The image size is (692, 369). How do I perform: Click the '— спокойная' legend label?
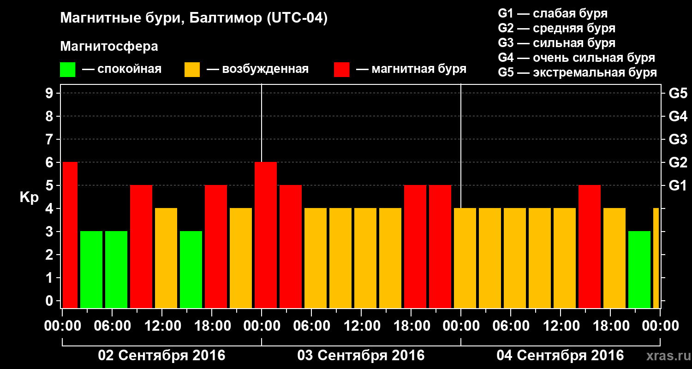coord(122,69)
